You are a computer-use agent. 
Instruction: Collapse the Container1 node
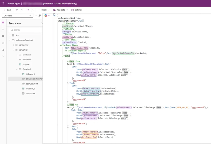17,69
